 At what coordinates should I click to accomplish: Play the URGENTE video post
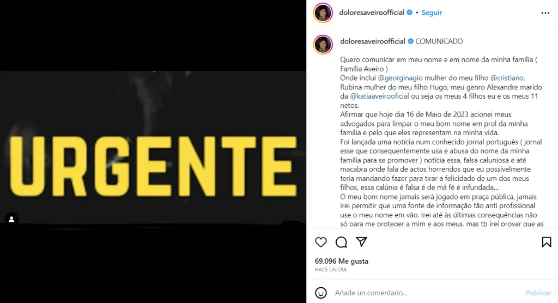(153, 152)
